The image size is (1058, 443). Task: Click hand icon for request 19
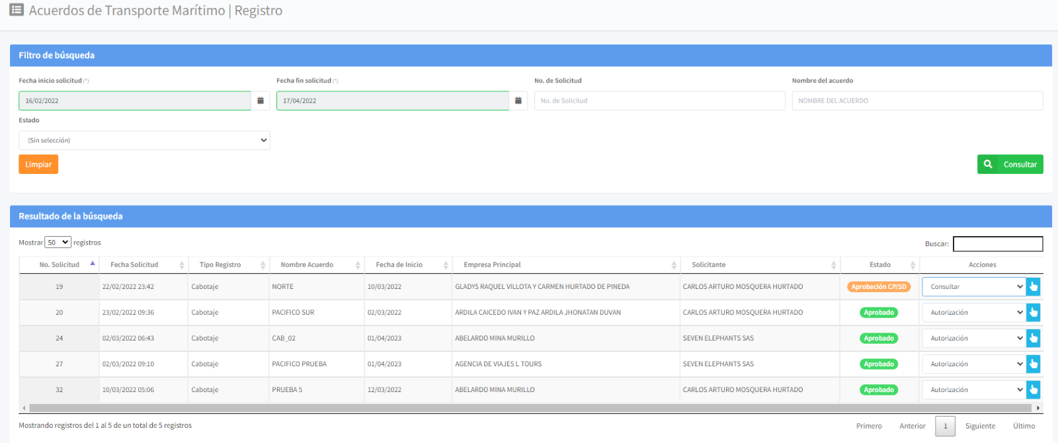tap(1033, 287)
